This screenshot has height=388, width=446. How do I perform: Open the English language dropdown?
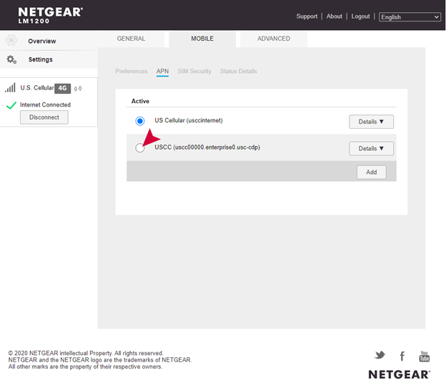point(410,17)
